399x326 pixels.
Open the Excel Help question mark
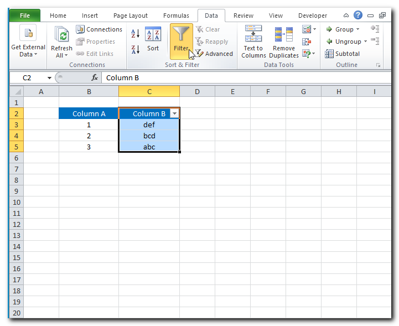358,15
